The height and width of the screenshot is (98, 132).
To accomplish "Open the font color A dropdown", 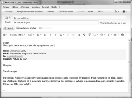I will (62, 35).
